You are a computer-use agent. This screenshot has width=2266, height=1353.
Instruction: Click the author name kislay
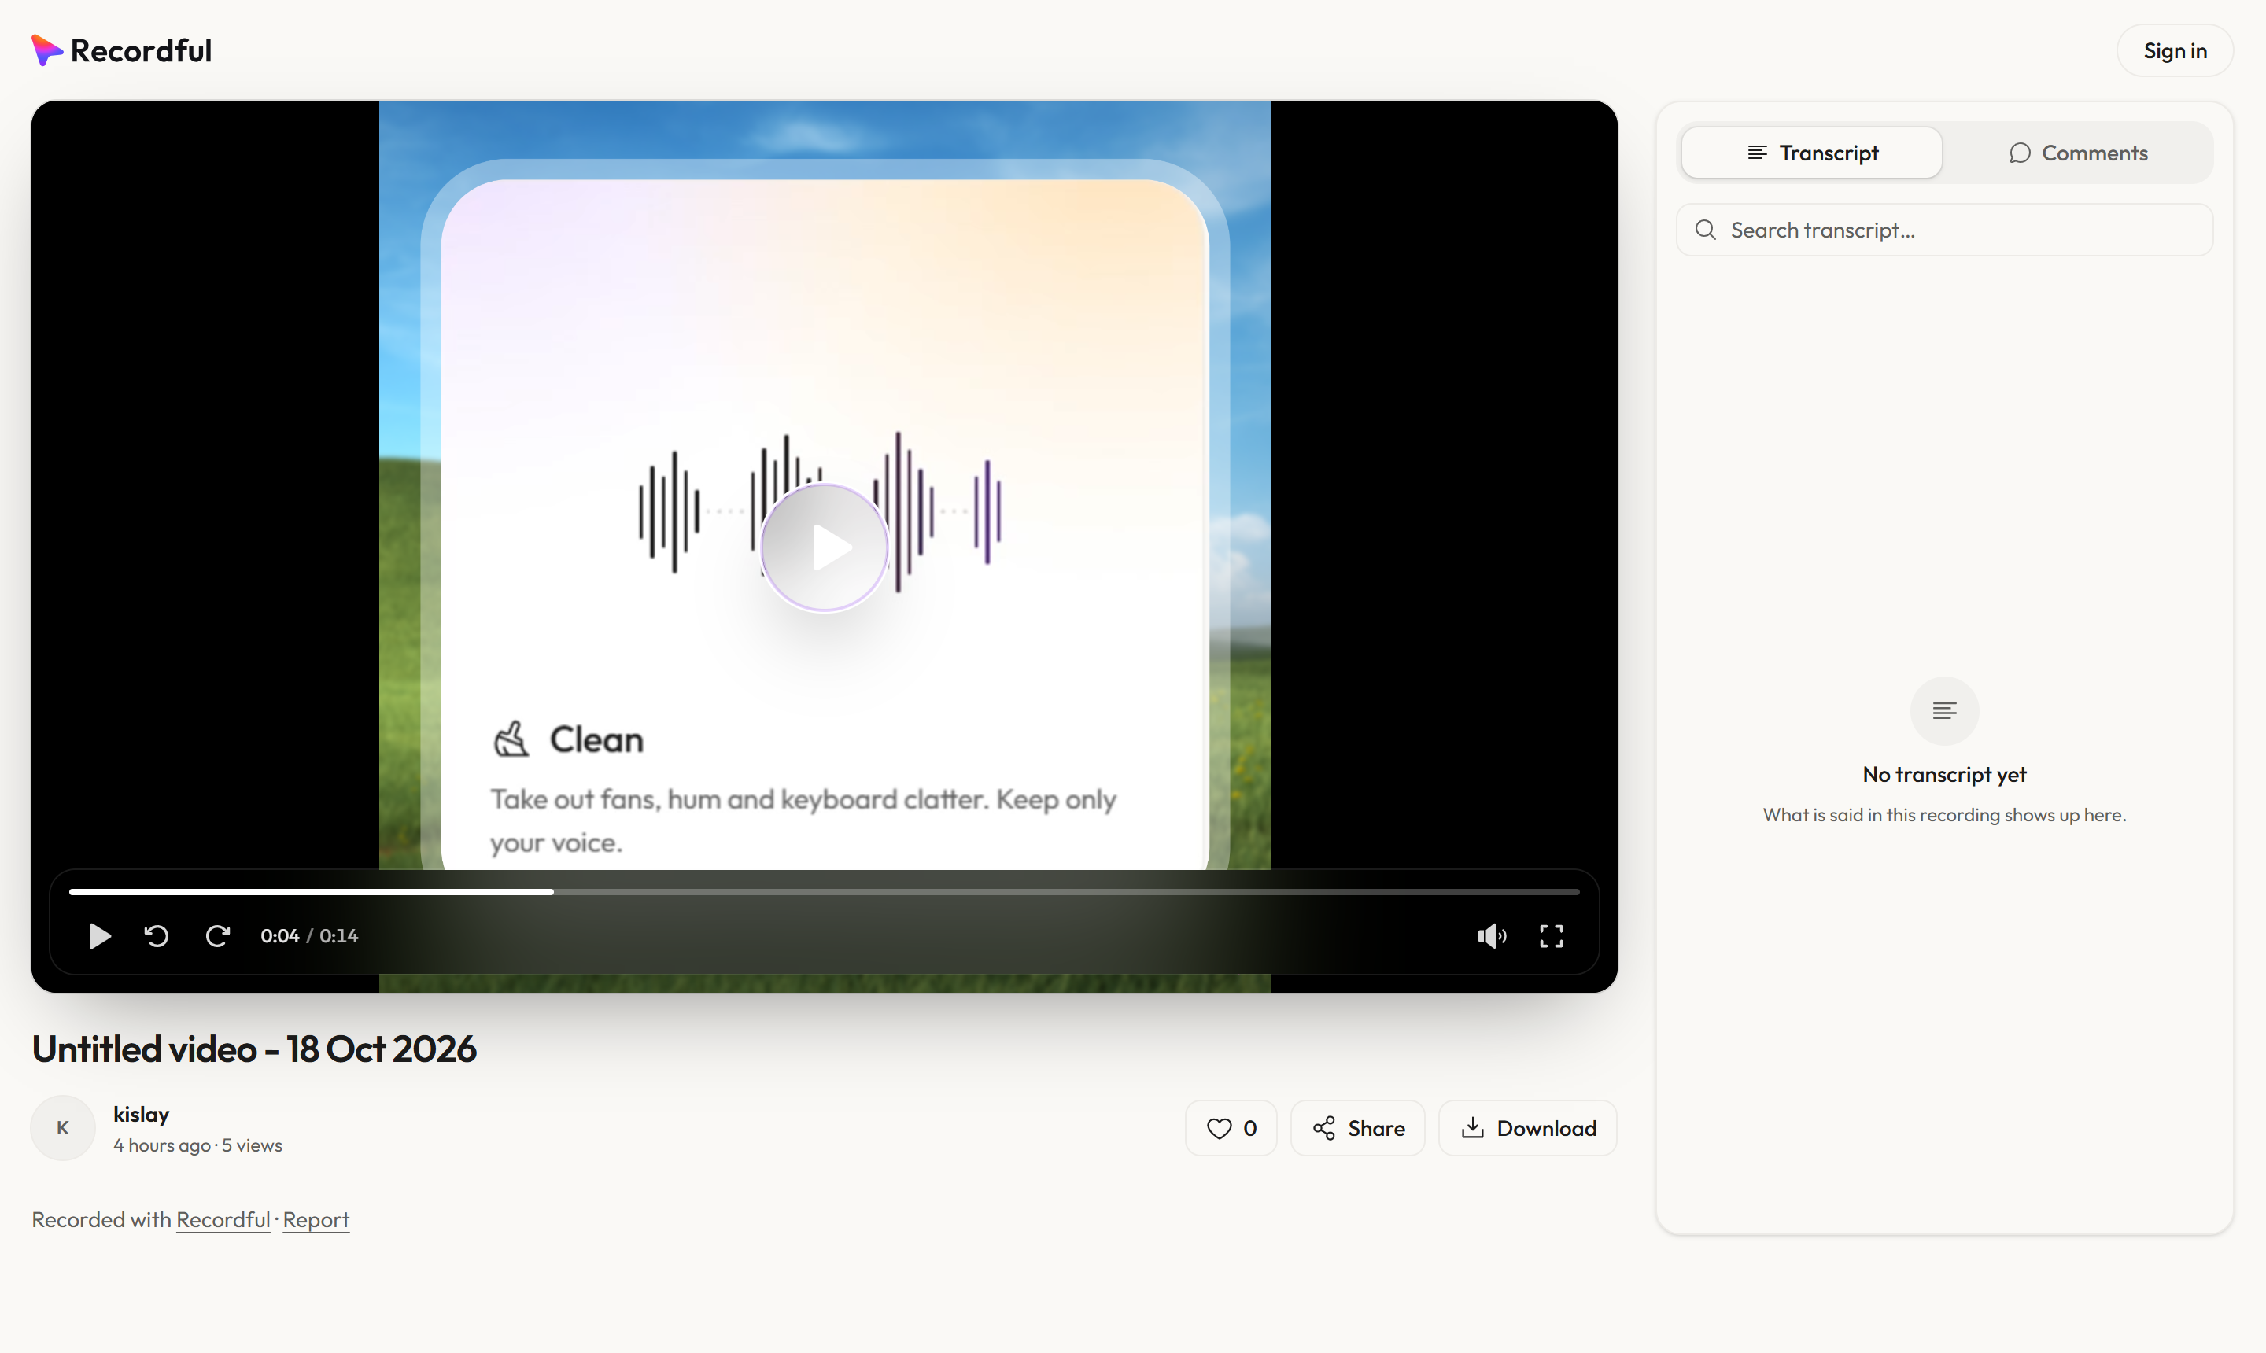coord(140,1114)
